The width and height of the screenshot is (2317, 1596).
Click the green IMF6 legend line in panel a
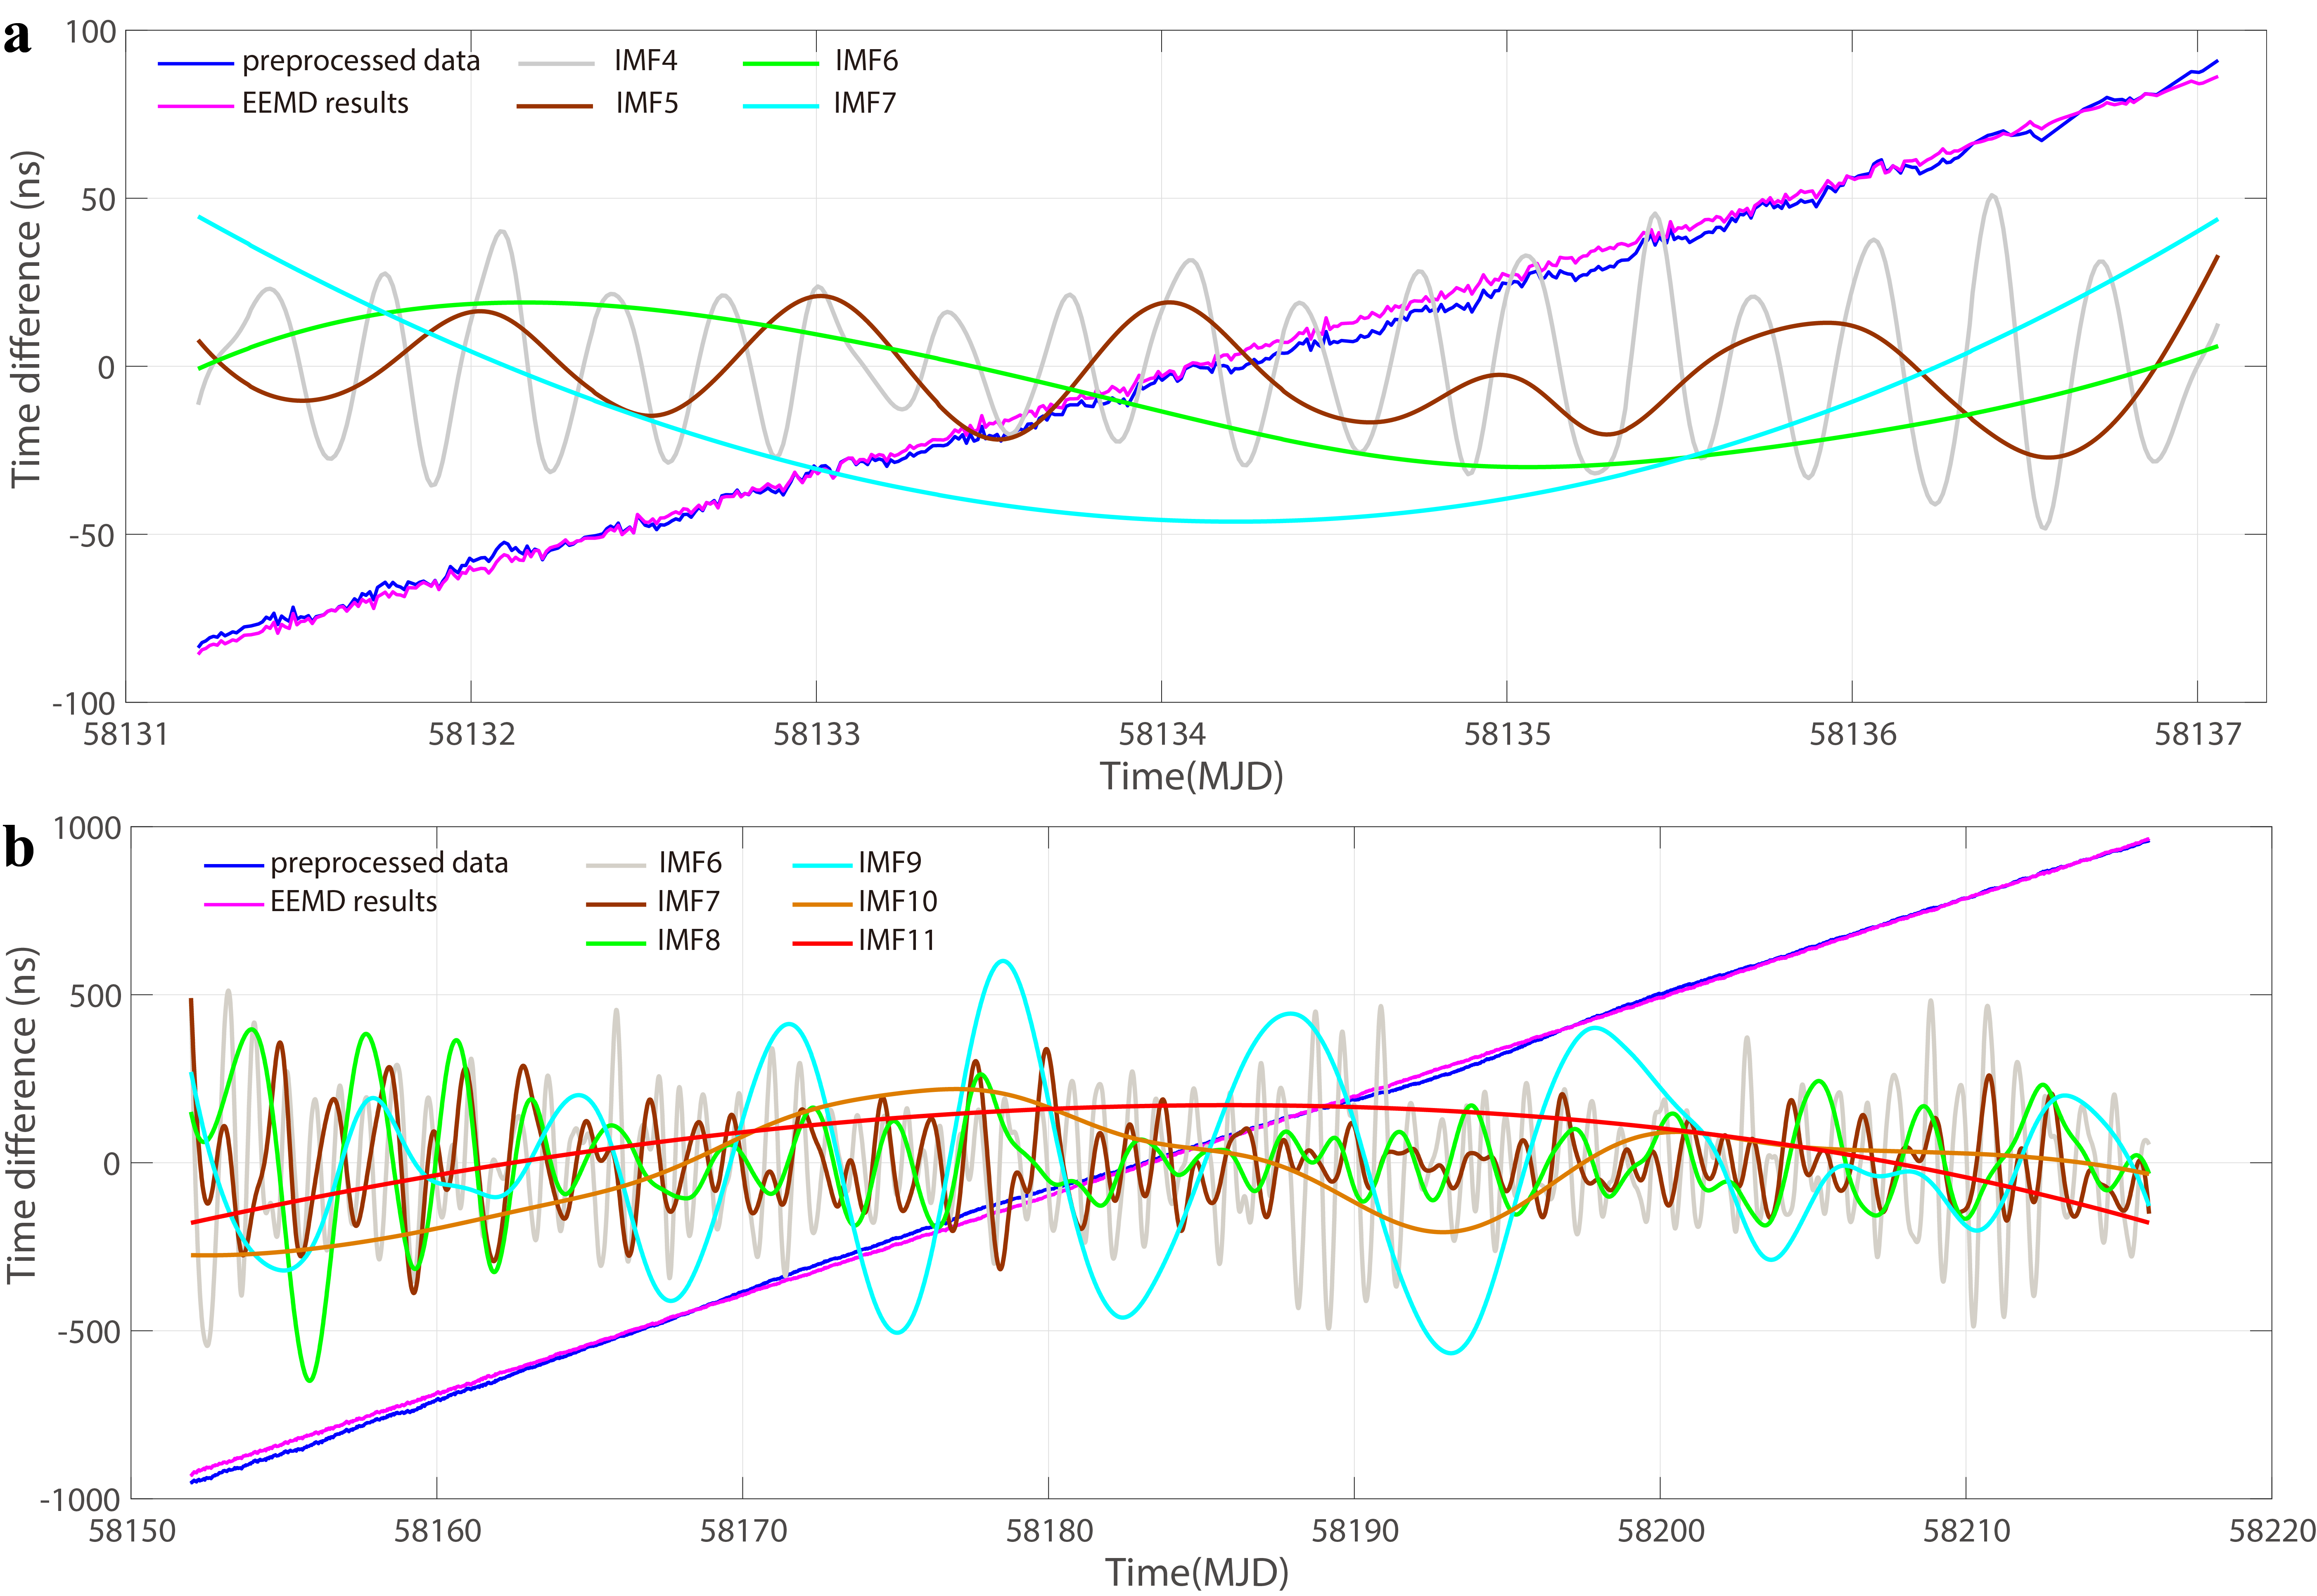click(x=781, y=63)
